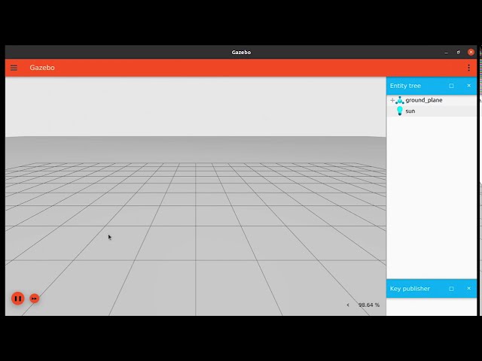Expand the ground_plane entity
The image size is (482, 361).
pyautogui.click(x=392, y=100)
